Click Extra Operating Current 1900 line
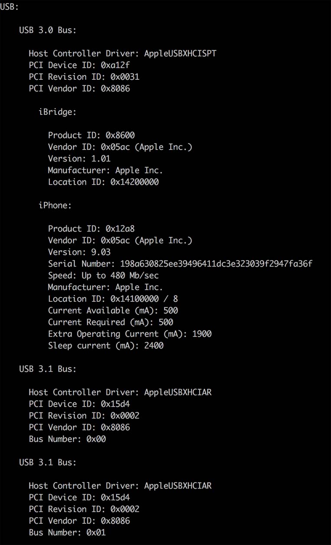The image size is (331, 545). (130, 334)
